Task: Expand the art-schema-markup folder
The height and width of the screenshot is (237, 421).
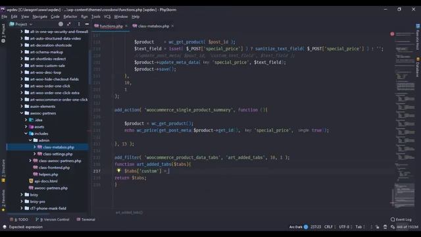Action: [22, 52]
